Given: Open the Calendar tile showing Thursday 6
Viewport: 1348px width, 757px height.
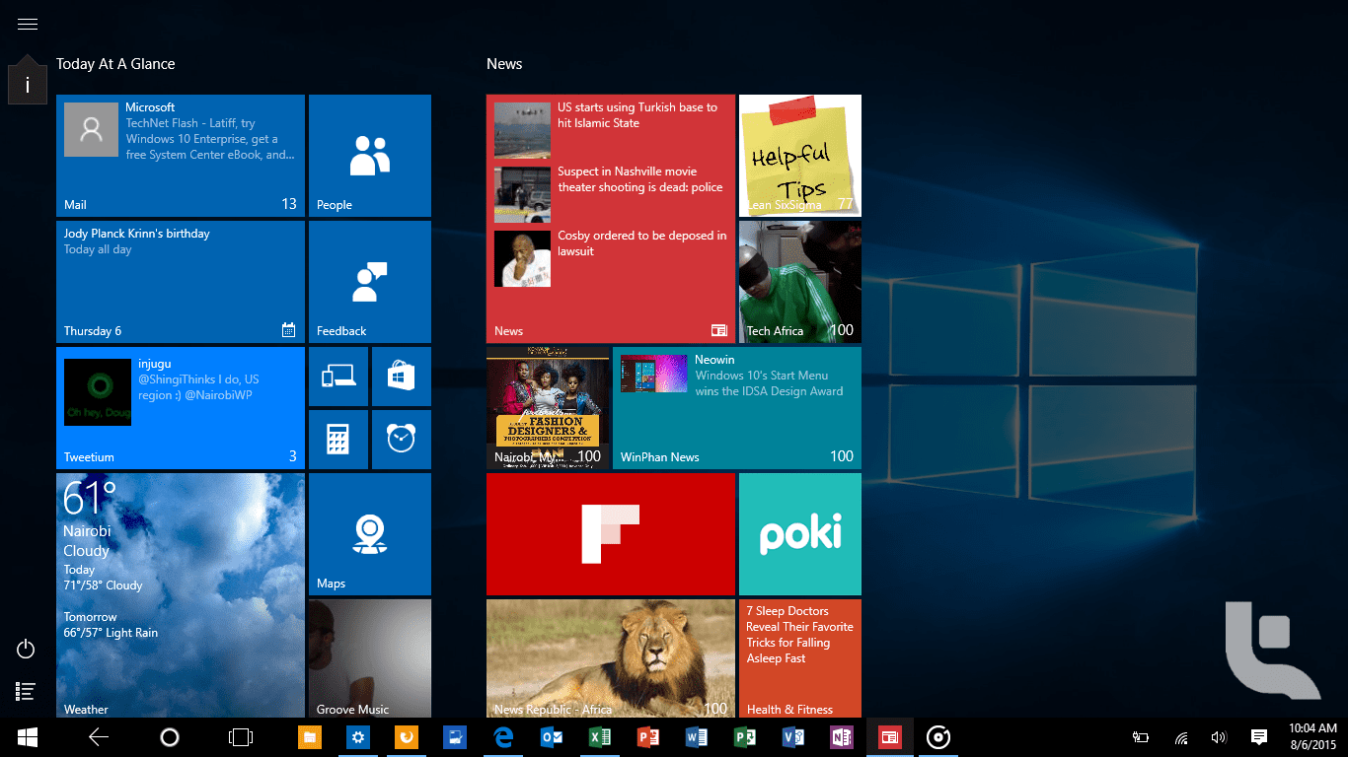Looking at the screenshot, I should click(181, 282).
